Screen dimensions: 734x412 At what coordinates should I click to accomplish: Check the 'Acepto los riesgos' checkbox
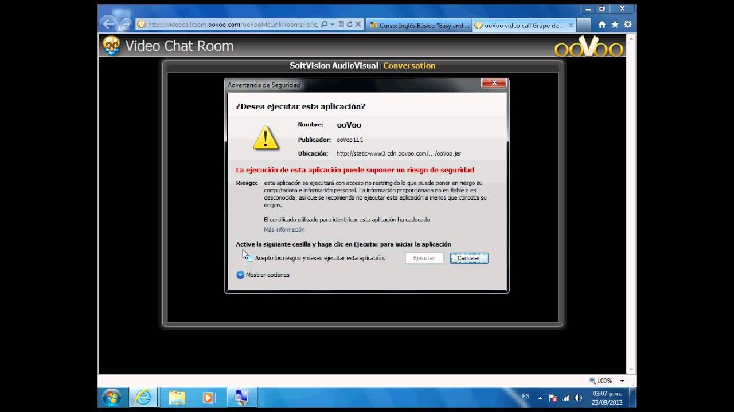(x=249, y=258)
